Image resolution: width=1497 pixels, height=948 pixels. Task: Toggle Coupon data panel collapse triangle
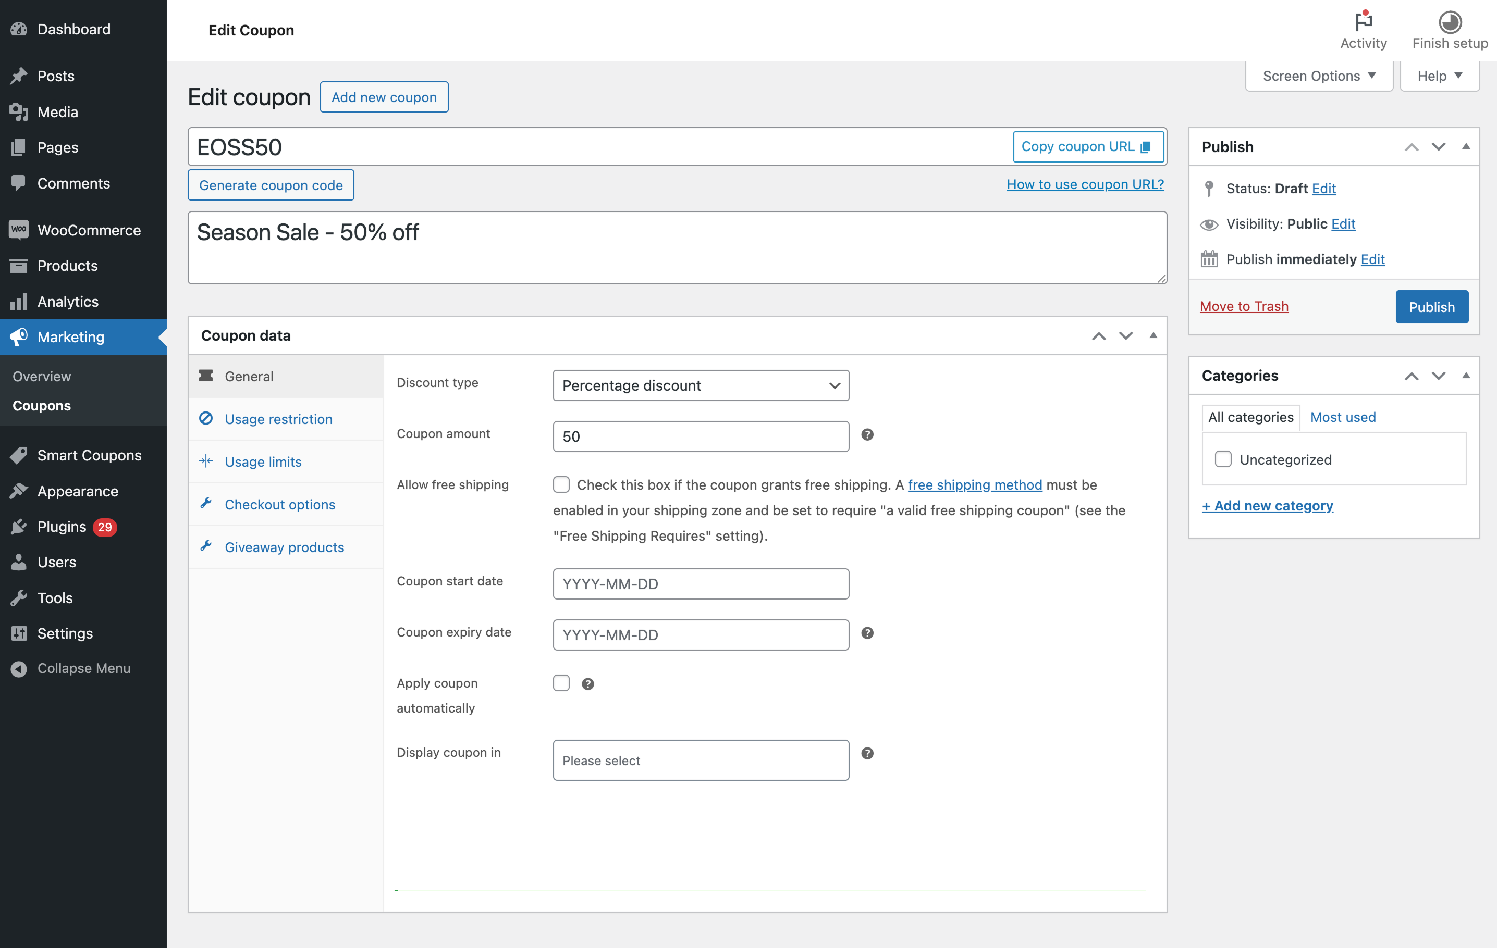(x=1153, y=335)
